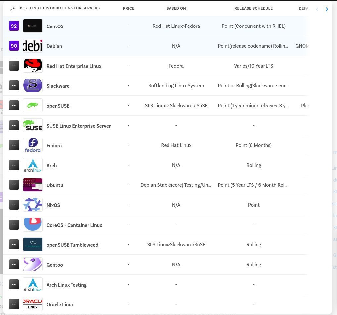Image resolution: width=337 pixels, height=315 pixels.
Task: Click the Ubuntu screenshot thumbnail
Action: pos(33,185)
